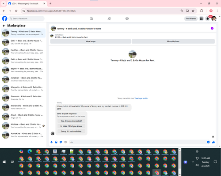This screenshot has height=176, width=221.
Task: Open Task View on the taskbar
Action: click(x=12, y=162)
